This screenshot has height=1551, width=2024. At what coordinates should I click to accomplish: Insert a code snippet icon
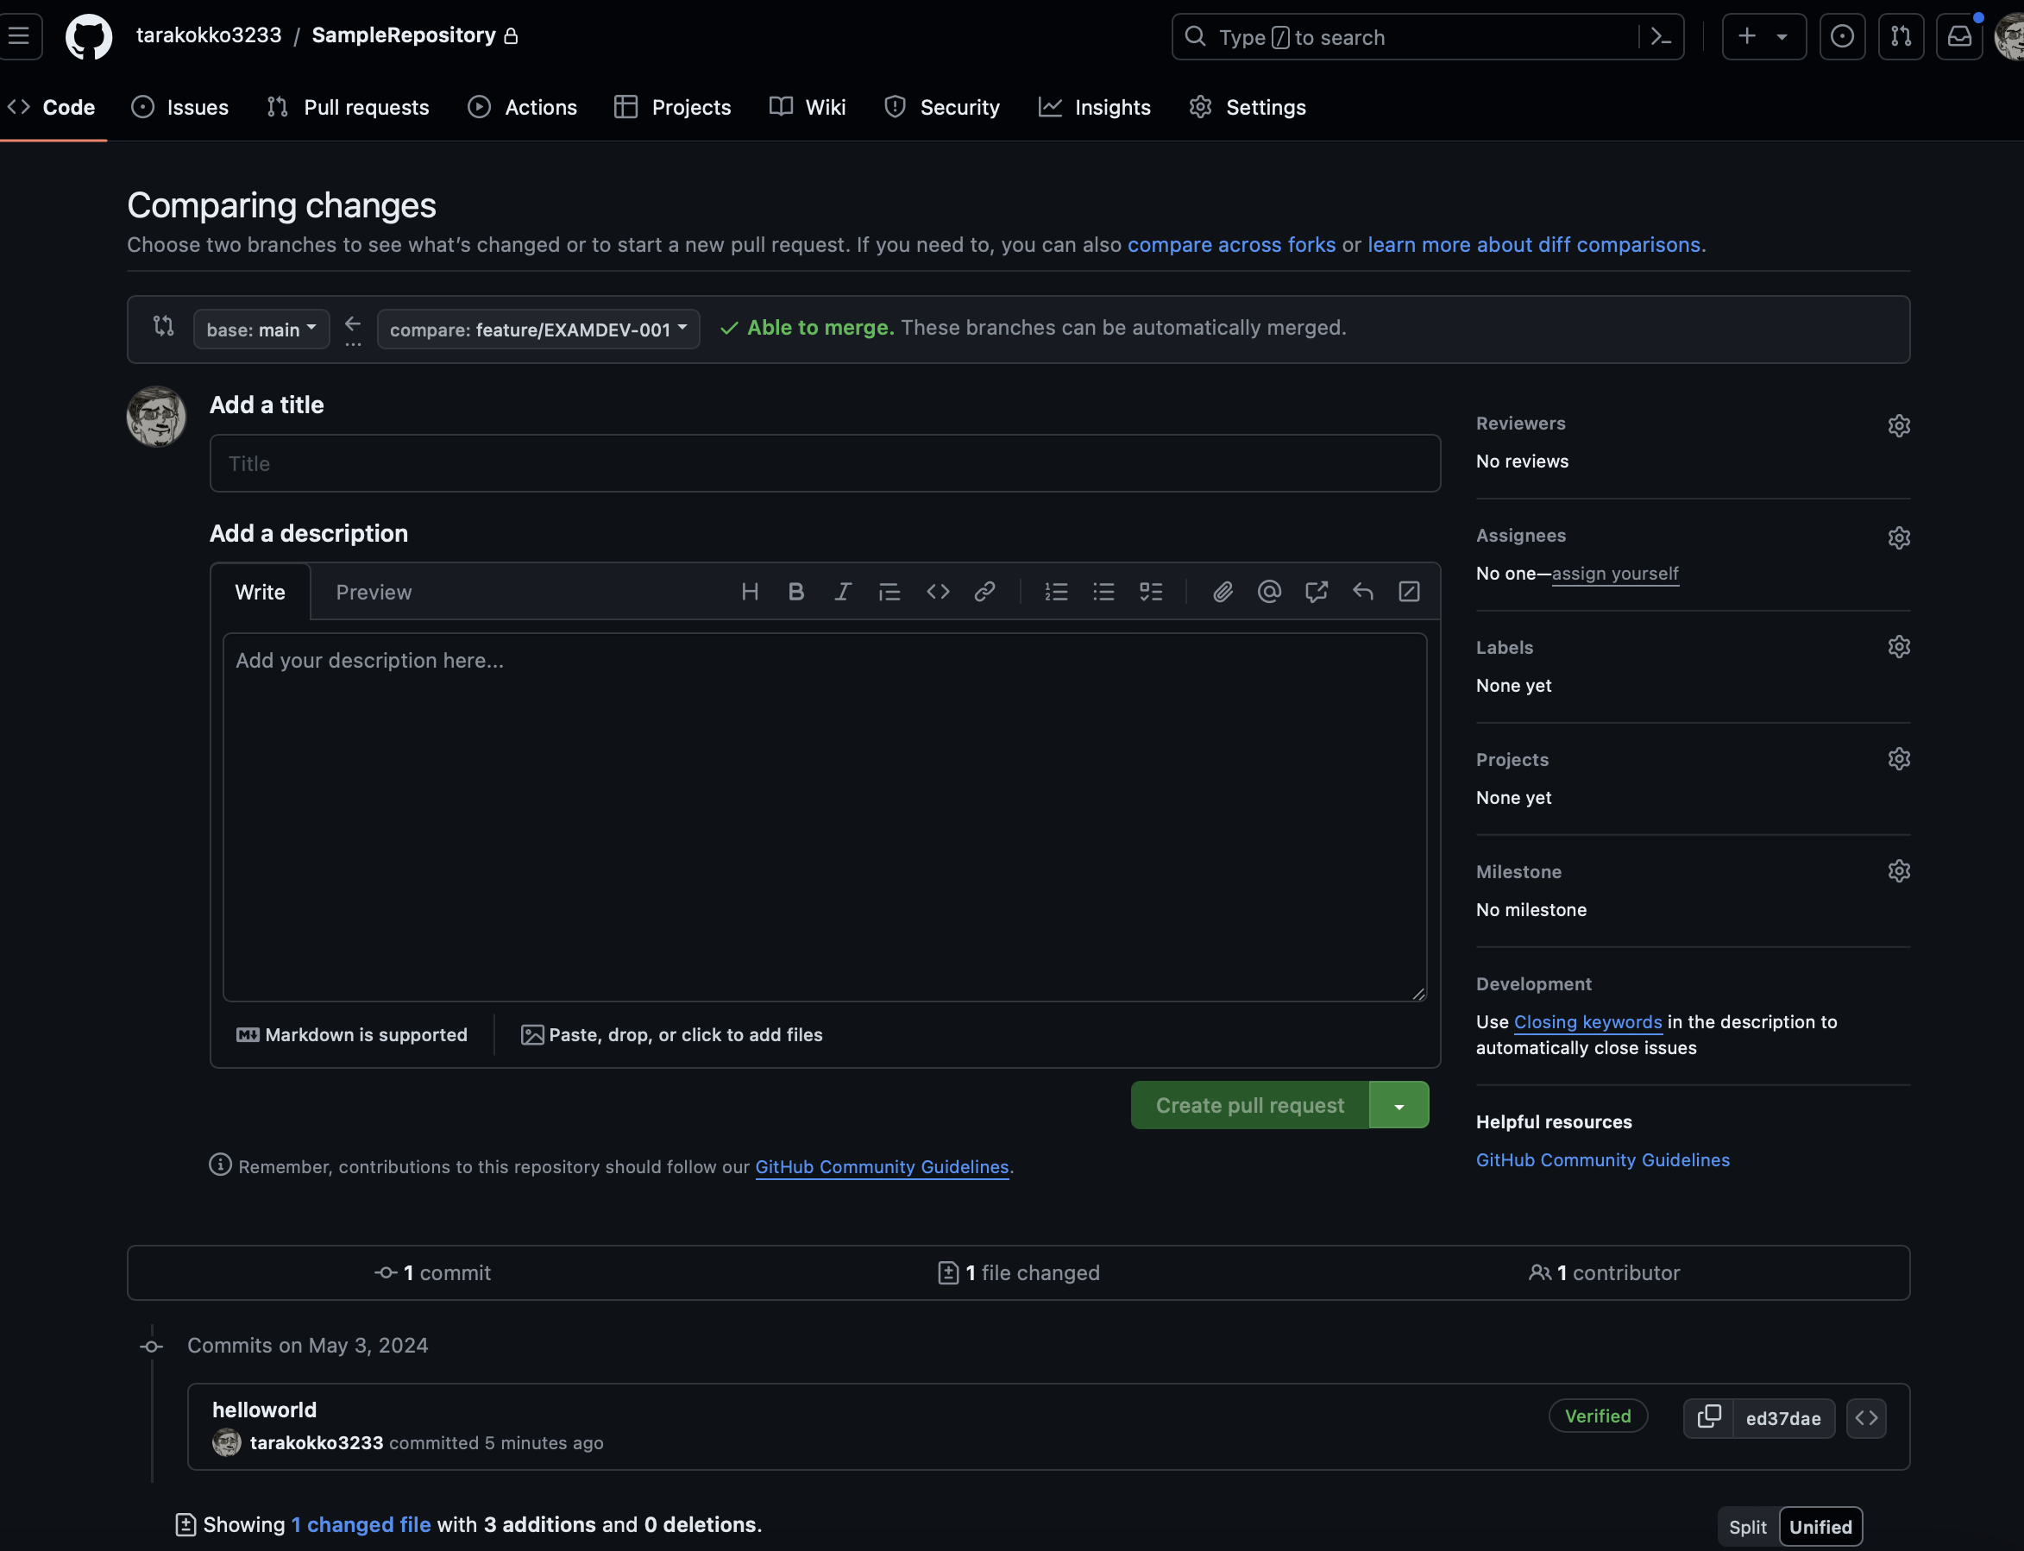click(938, 592)
